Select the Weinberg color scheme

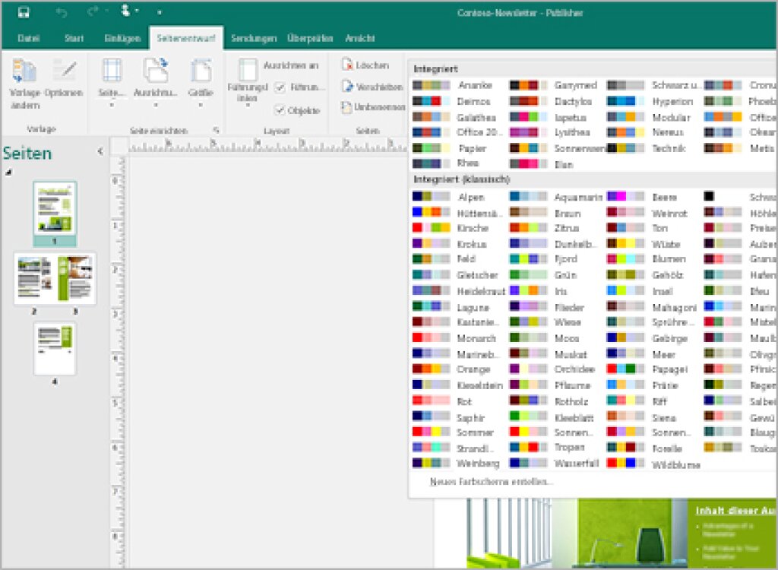pyautogui.click(x=456, y=464)
